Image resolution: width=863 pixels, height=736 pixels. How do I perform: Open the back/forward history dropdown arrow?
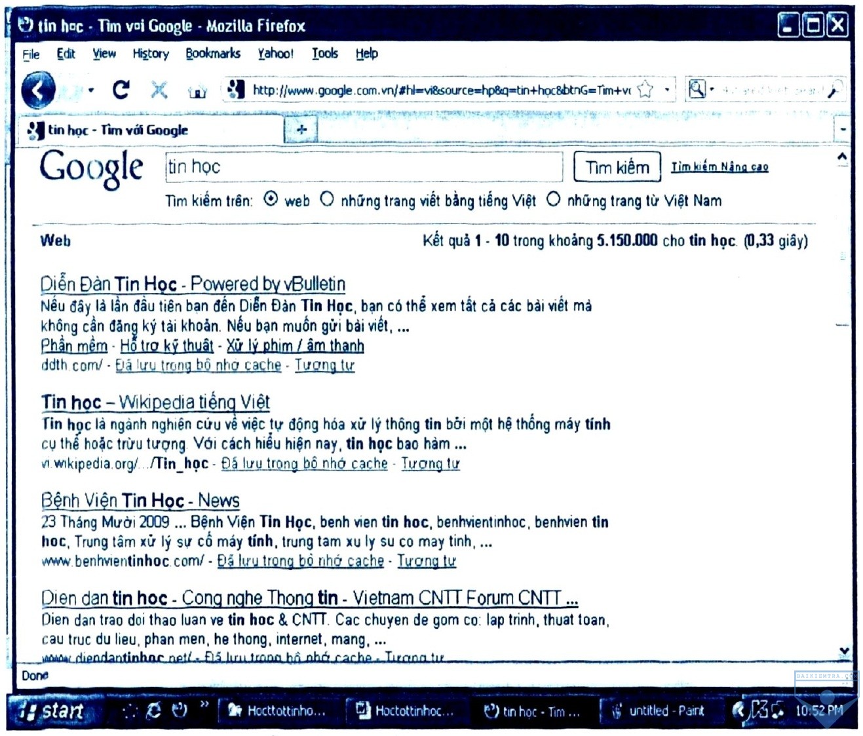tap(91, 90)
